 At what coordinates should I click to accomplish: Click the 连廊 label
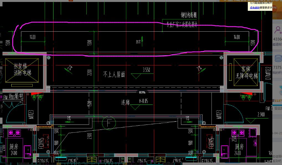point(125,102)
